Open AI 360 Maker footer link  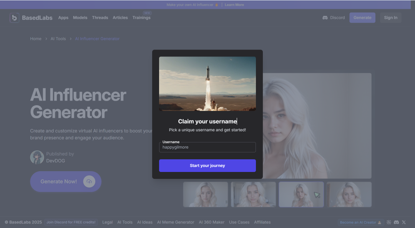pyautogui.click(x=211, y=222)
